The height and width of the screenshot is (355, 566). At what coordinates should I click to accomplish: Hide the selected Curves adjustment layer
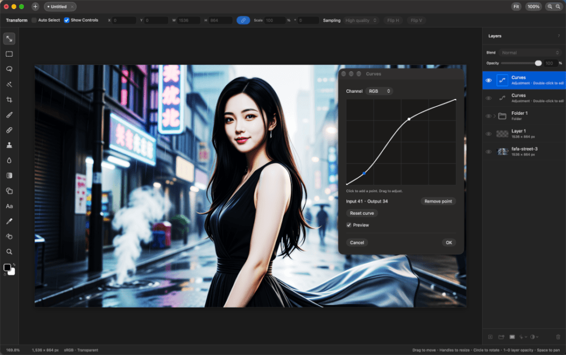[488, 80]
